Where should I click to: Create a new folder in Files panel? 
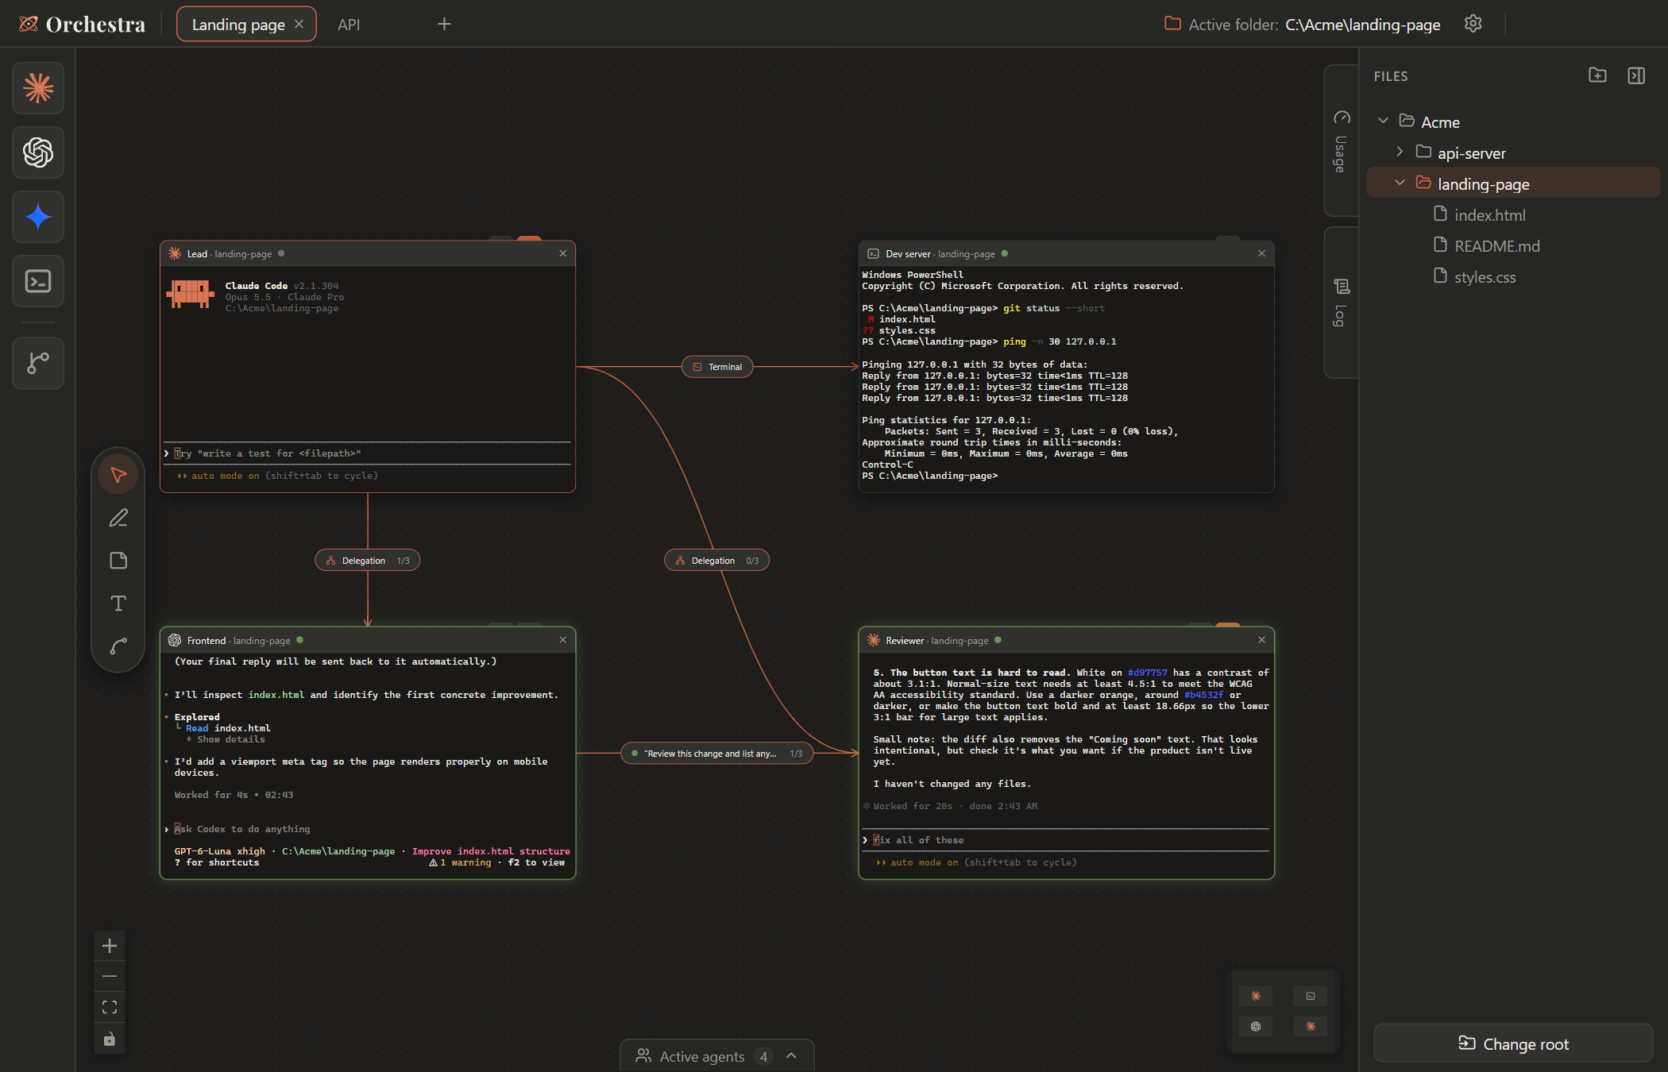(x=1597, y=75)
